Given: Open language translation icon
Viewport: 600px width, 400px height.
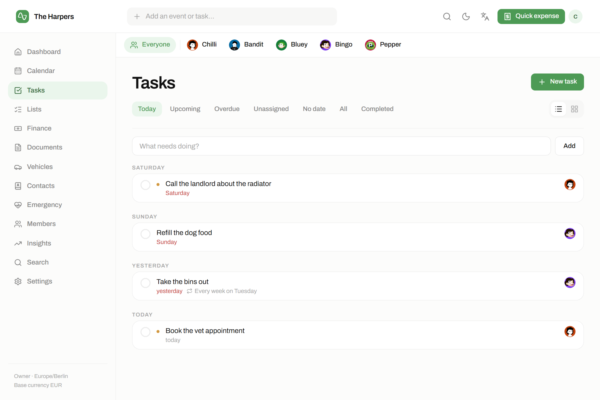Looking at the screenshot, I should [x=485, y=16].
